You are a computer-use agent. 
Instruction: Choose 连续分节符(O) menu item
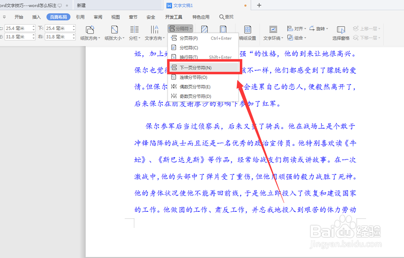(x=203, y=77)
